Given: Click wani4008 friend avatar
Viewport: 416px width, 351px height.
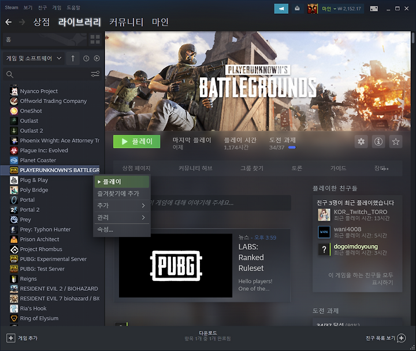Looking at the screenshot, I should point(324,232).
